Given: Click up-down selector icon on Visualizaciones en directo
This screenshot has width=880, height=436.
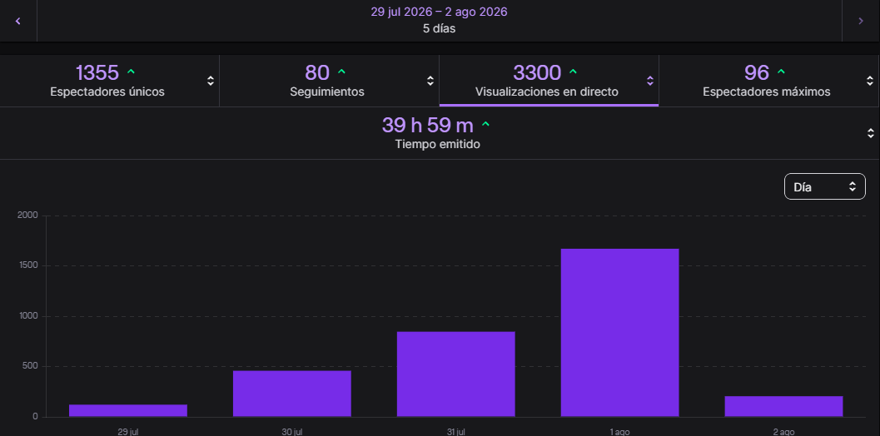Looking at the screenshot, I should click(x=650, y=81).
